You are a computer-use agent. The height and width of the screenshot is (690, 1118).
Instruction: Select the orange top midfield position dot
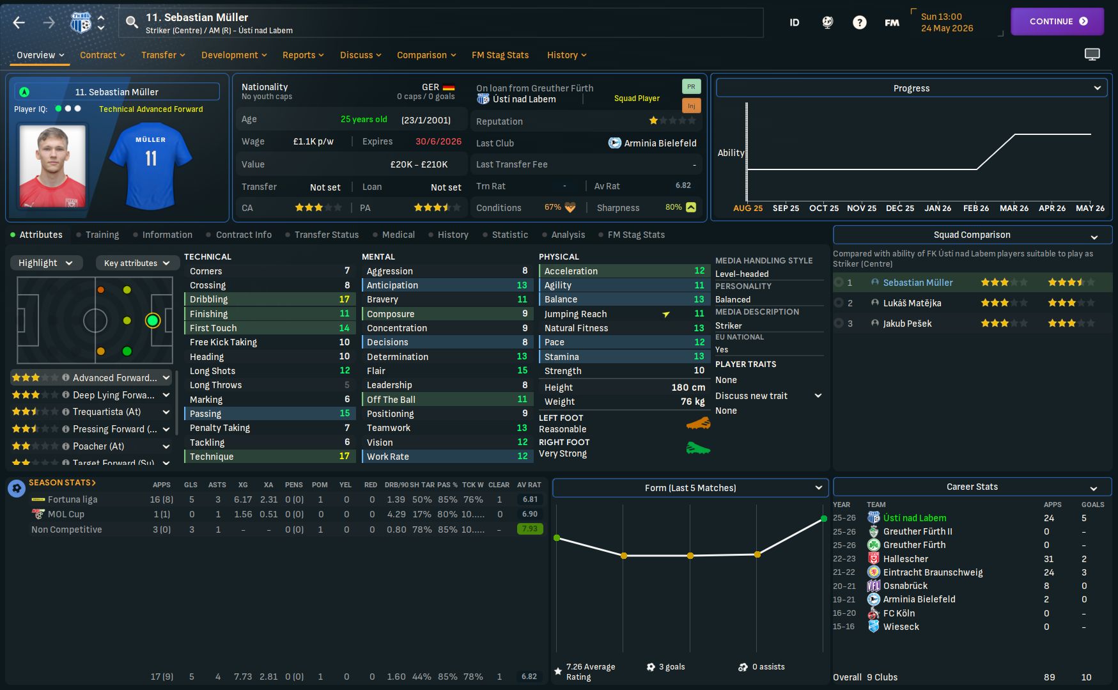coord(101,290)
